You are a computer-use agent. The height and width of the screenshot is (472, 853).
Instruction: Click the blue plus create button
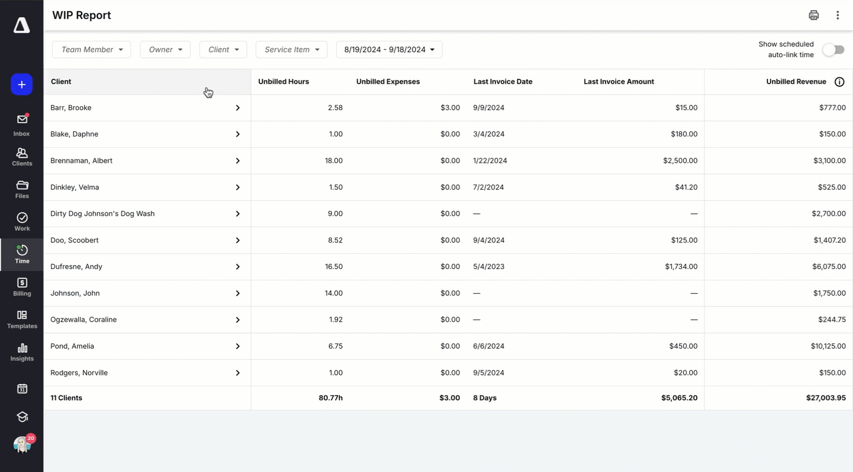tap(22, 85)
